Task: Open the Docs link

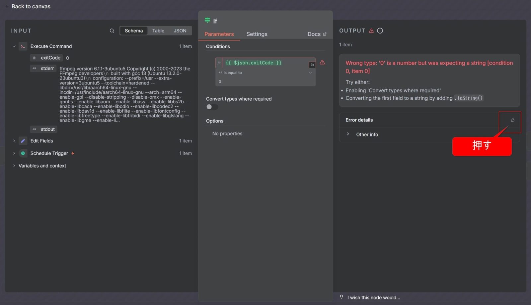Action: pos(317,34)
